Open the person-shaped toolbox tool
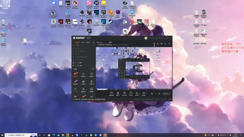This screenshot has width=244, height=137. pos(83,75)
